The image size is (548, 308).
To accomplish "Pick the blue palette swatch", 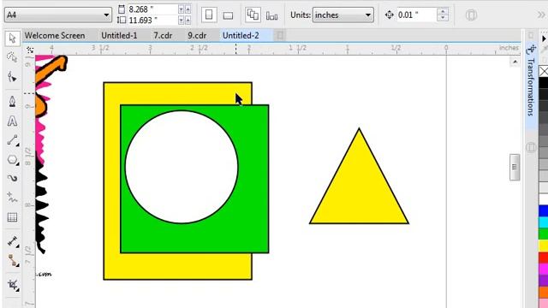I will (544, 211).
